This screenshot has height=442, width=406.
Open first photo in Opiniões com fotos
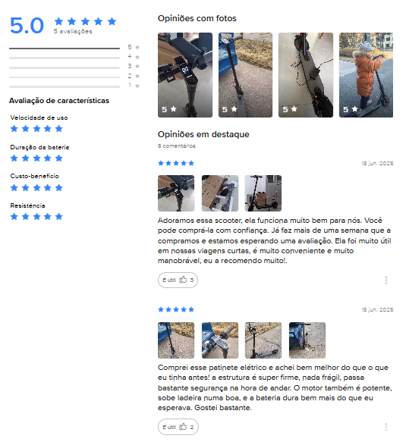[x=185, y=75]
